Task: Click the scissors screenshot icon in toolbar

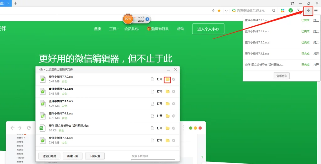Action: pos(298,11)
